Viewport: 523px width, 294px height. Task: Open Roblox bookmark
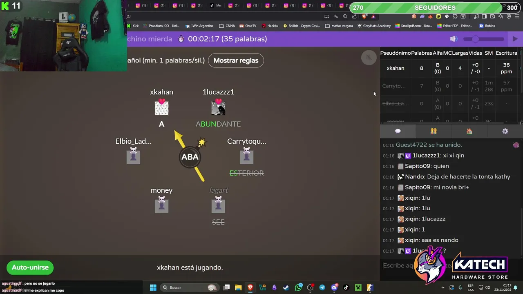487,26
